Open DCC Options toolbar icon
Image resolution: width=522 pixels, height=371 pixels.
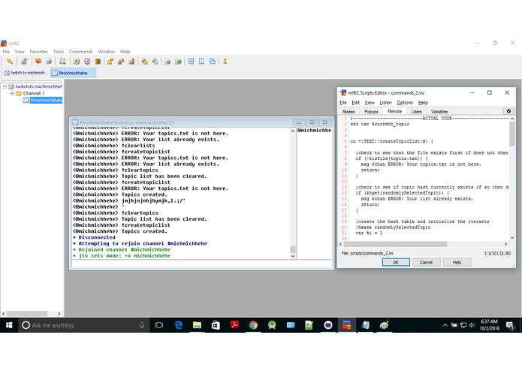point(131,62)
